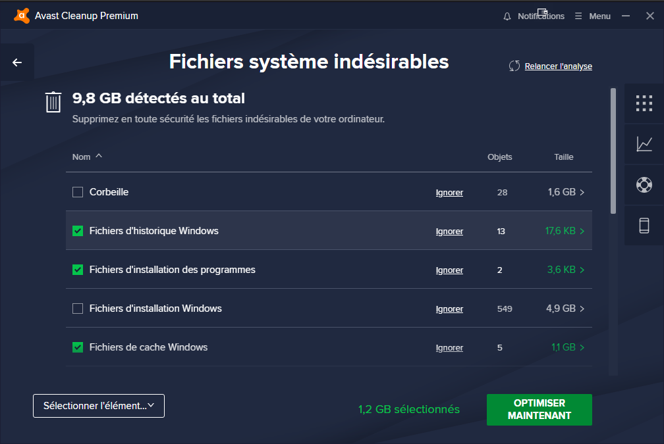Check Fichiers d'installation Windows checkbox
Image resolution: width=664 pixels, height=444 pixels.
point(78,308)
